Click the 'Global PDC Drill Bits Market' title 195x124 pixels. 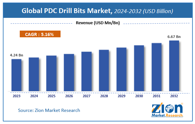[x=67, y=11]
